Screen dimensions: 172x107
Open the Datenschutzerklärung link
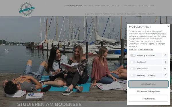pos(145,50)
